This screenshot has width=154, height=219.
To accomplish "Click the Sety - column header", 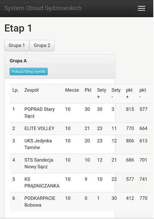I will click(116, 93).
